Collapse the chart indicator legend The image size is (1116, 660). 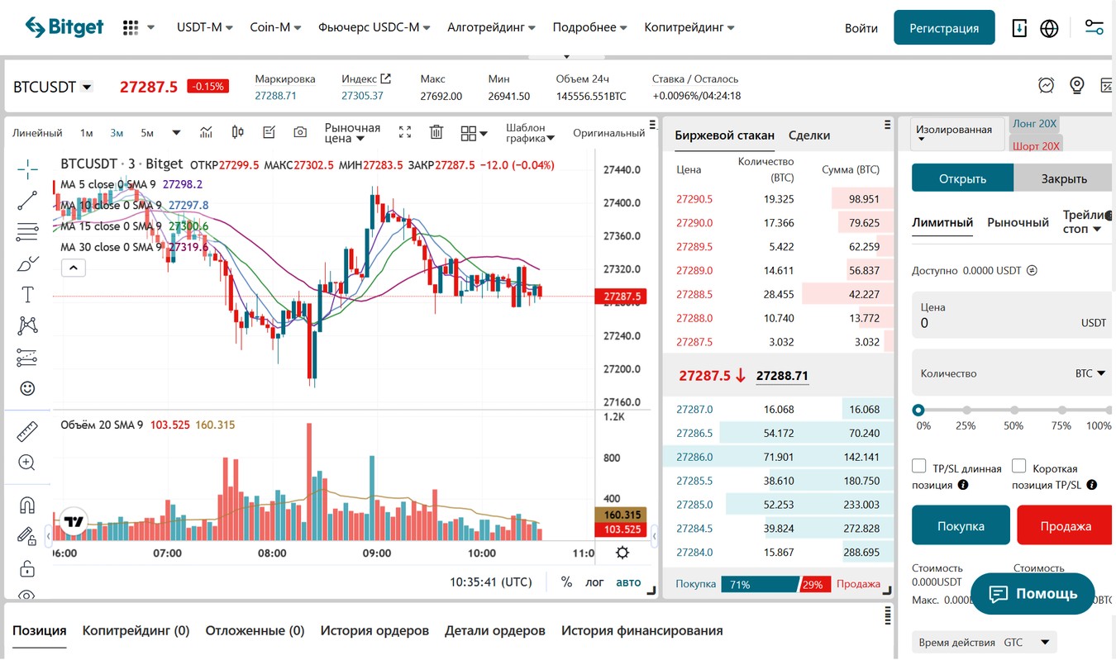click(x=73, y=268)
